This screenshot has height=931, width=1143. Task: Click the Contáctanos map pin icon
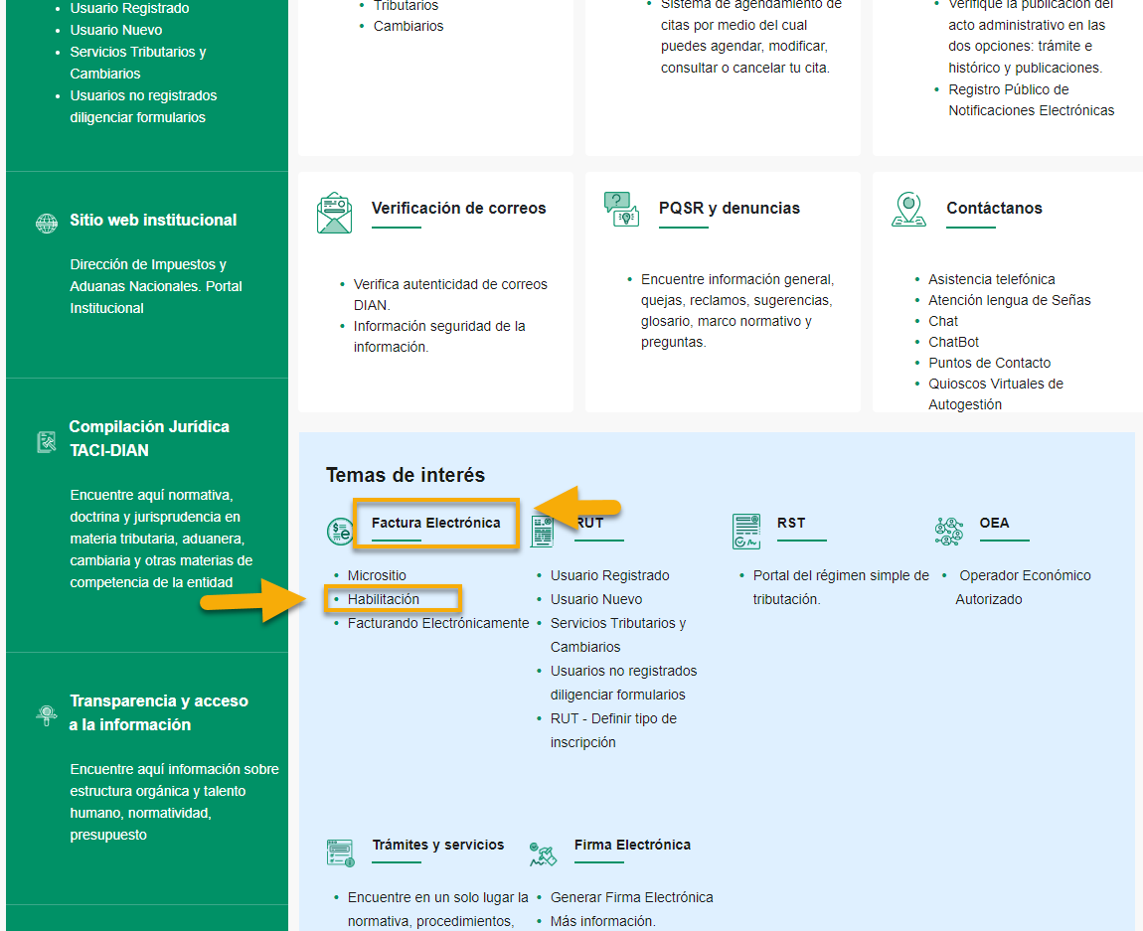tap(908, 210)
